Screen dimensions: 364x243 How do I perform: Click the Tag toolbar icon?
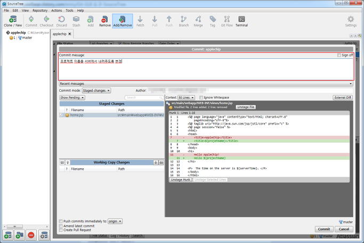tap(213, 21)
